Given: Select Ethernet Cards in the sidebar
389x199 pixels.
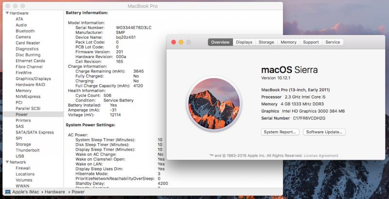Looking at the screenshot, I should pos(30,61).
